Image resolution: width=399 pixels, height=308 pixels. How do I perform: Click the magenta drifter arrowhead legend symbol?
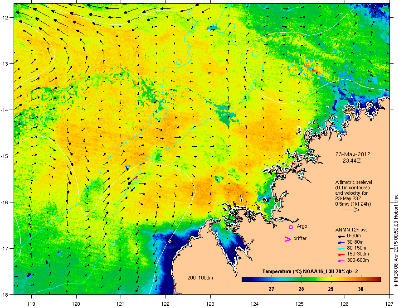point(287,239)
